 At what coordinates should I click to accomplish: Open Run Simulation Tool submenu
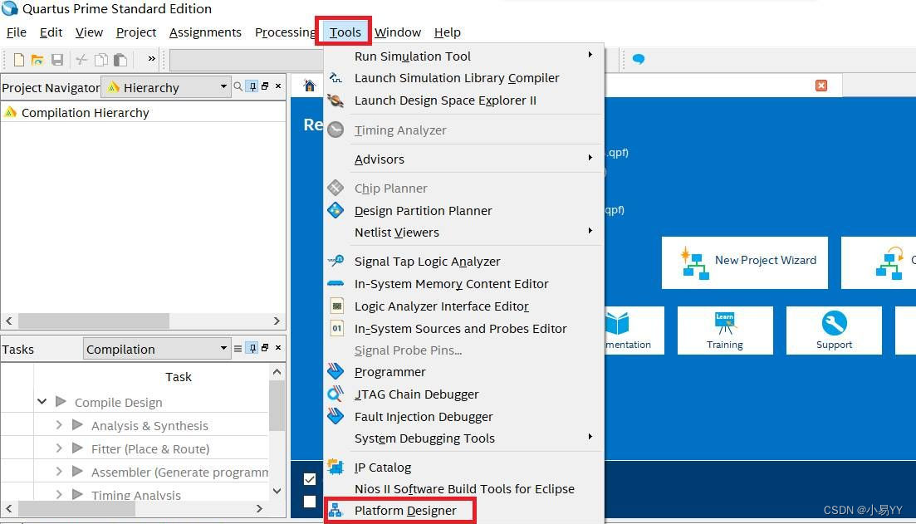pyautogui.click(x=464, y=56)
